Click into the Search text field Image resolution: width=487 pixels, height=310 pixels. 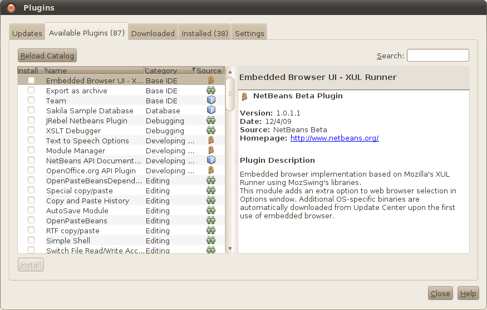437,56
